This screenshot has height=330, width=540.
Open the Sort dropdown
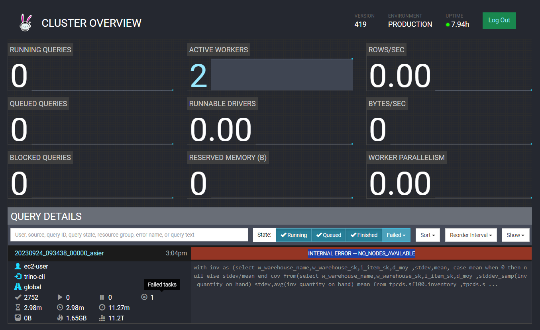coord(428,235)
